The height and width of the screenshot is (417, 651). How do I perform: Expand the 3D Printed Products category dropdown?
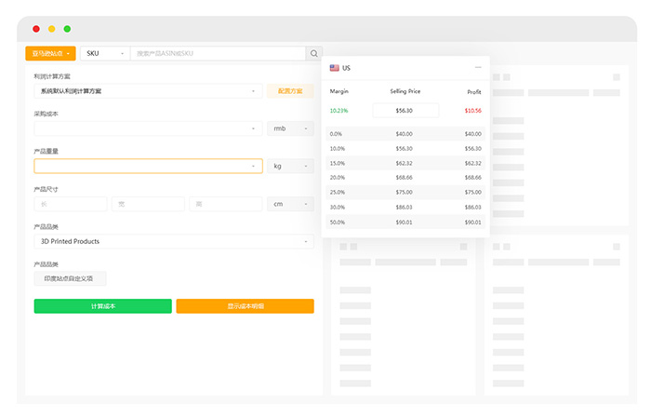(173, 241)
